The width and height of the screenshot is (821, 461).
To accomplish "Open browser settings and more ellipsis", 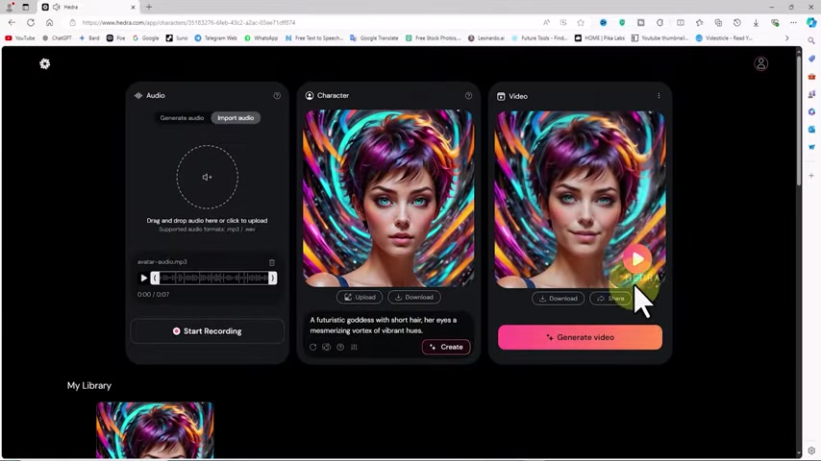I will pos(794,22).
